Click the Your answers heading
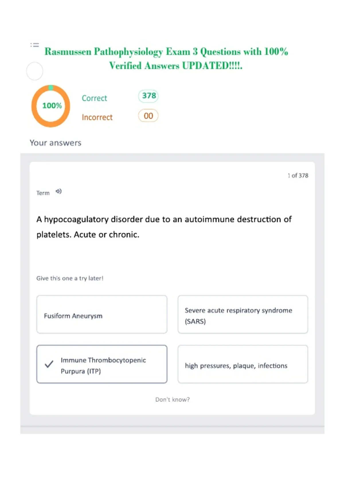 pyautogui.click(x=56, y=143)
